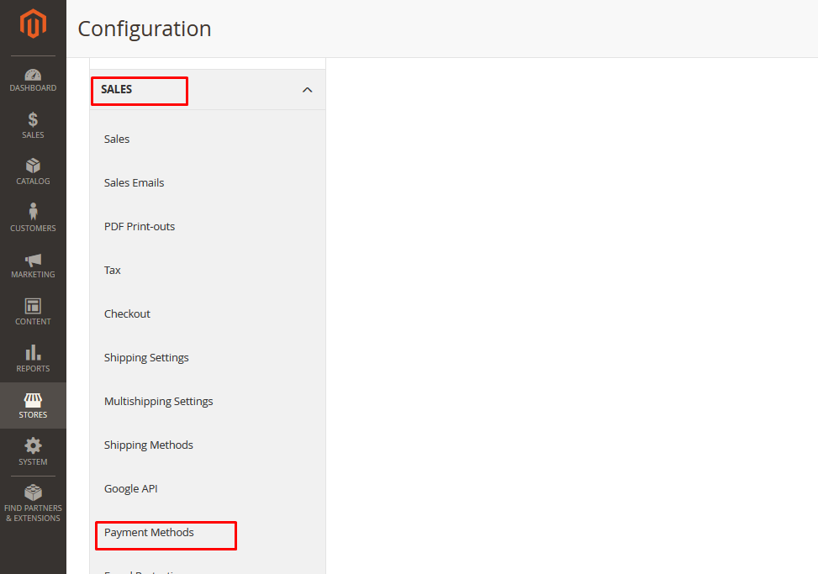Click the Stores storefront icon
This screenshot has width=818, height=574.
(x=33, y=400)
